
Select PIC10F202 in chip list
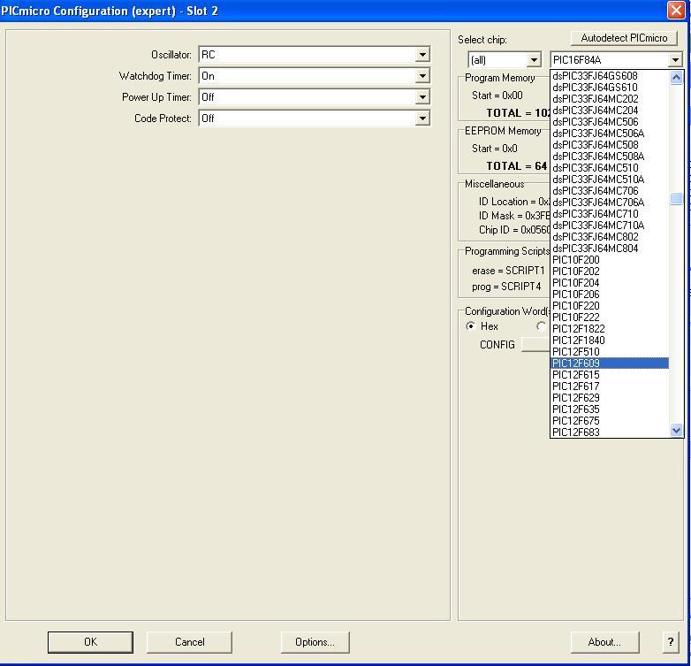(x=610, y=272)
